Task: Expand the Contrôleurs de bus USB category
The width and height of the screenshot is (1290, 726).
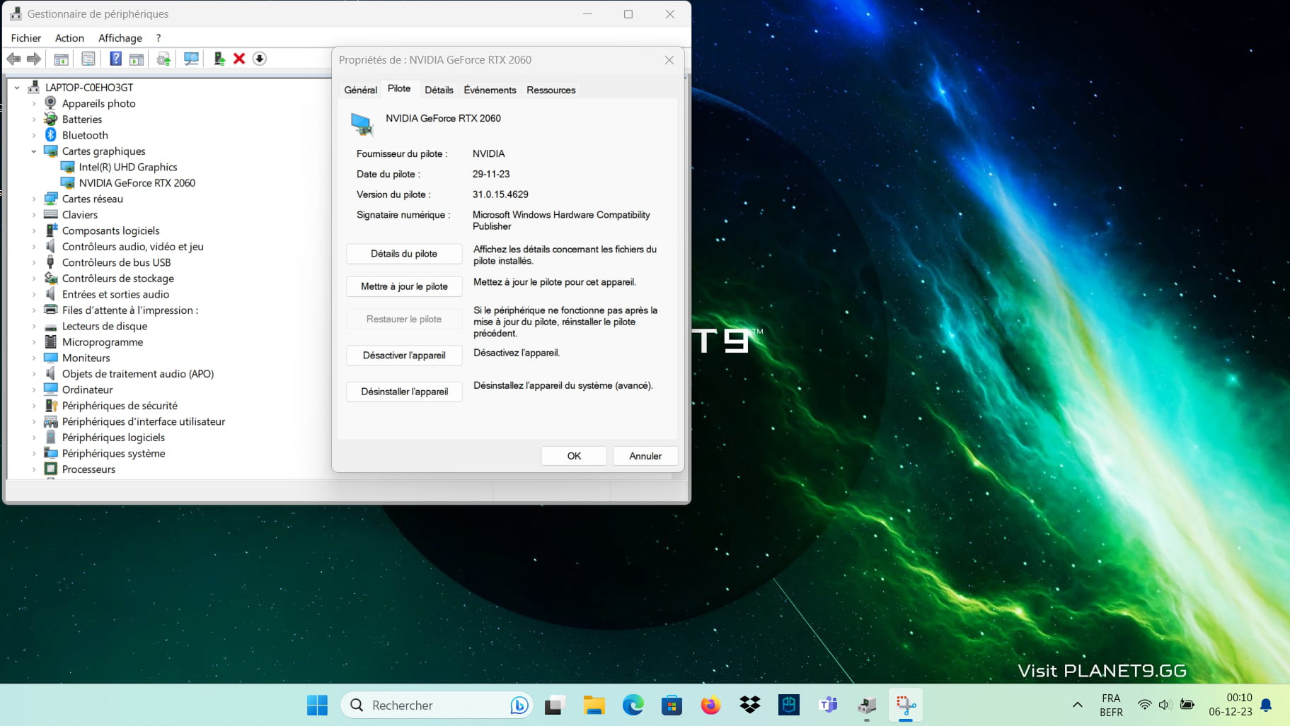Action: point(33,262)
